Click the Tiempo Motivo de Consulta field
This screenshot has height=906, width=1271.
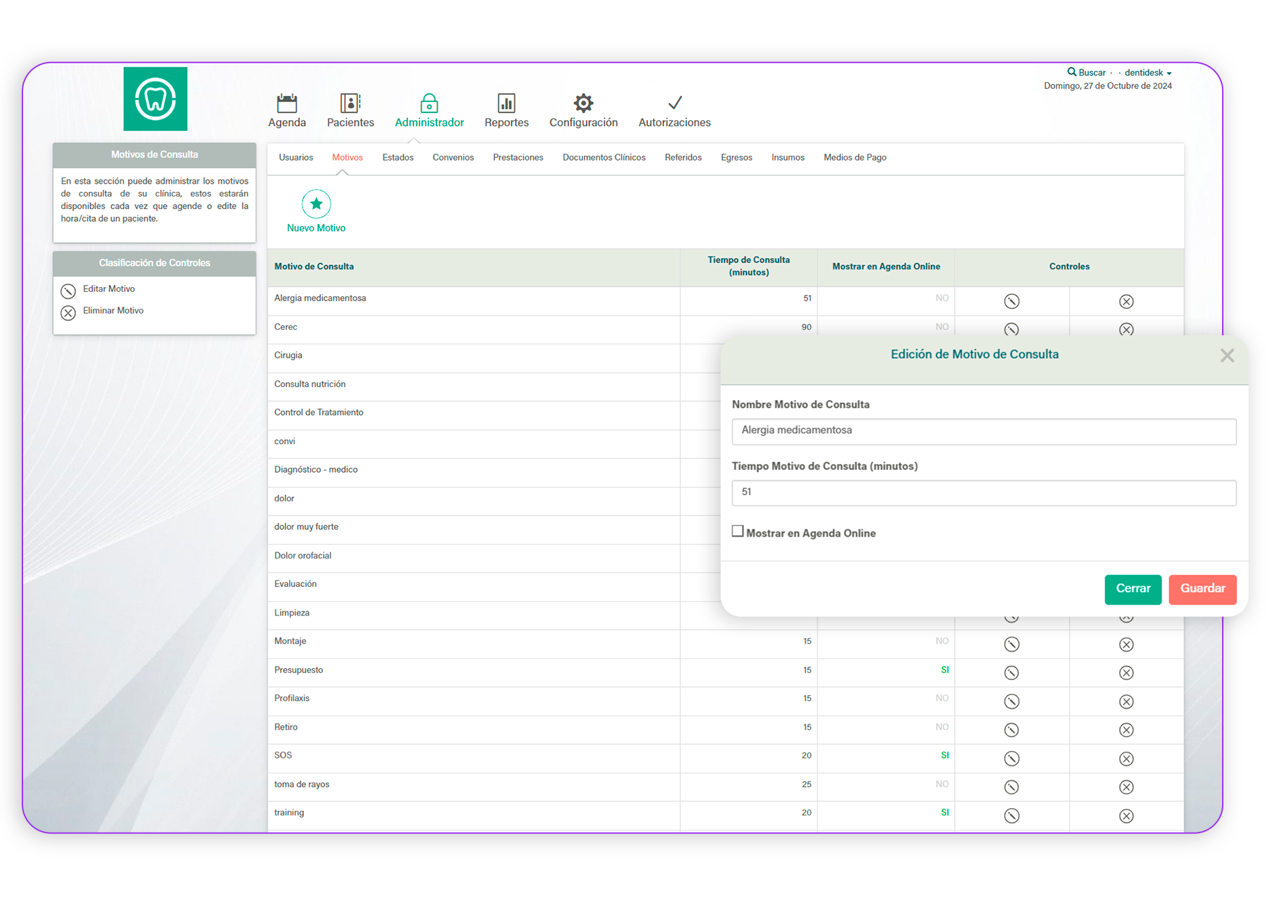[983, 492]
